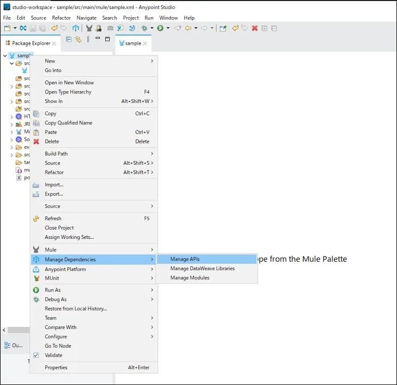Maximize the Package Explorer panel
This screenshot has width=397, height=385.
107,39
